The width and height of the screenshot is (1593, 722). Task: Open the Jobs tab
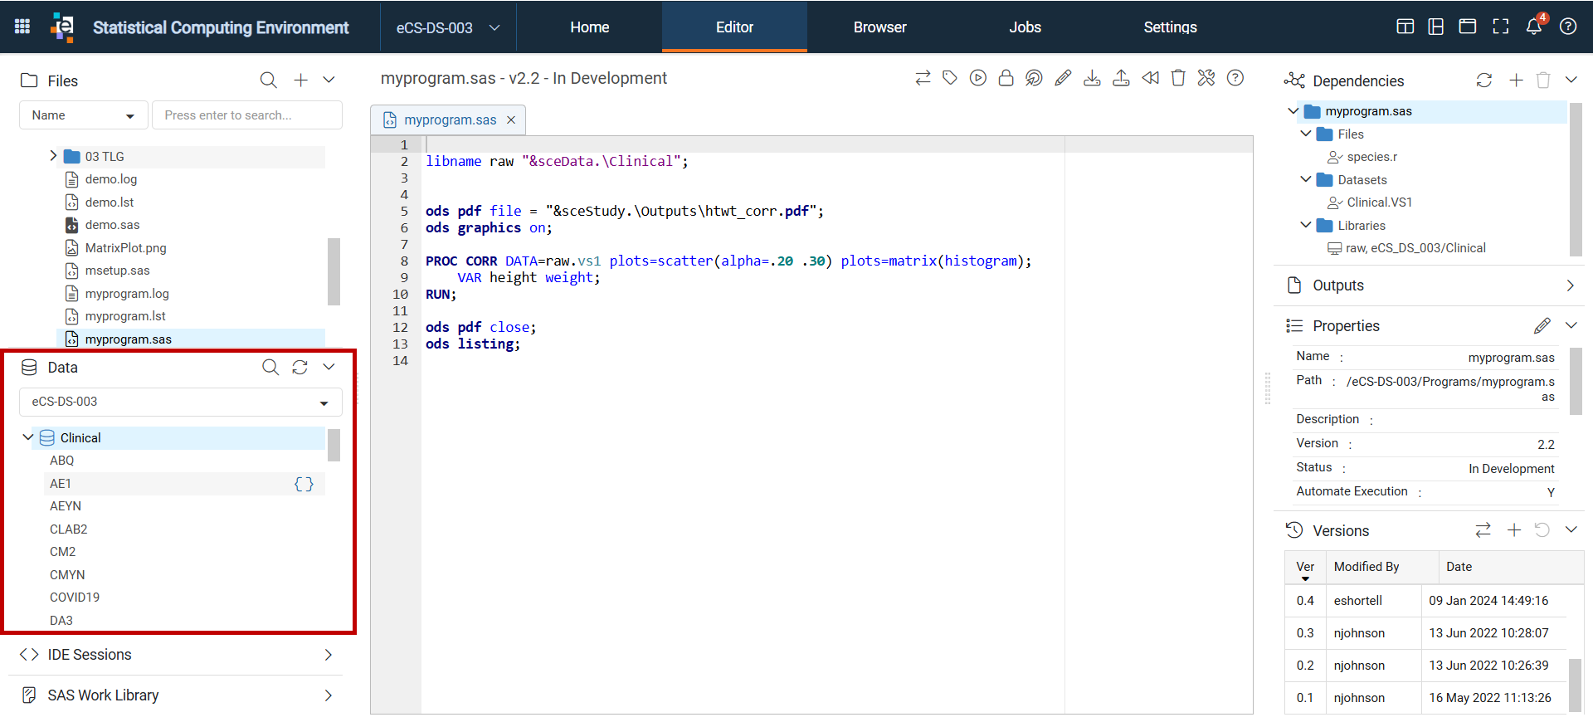coord(1025,27)
